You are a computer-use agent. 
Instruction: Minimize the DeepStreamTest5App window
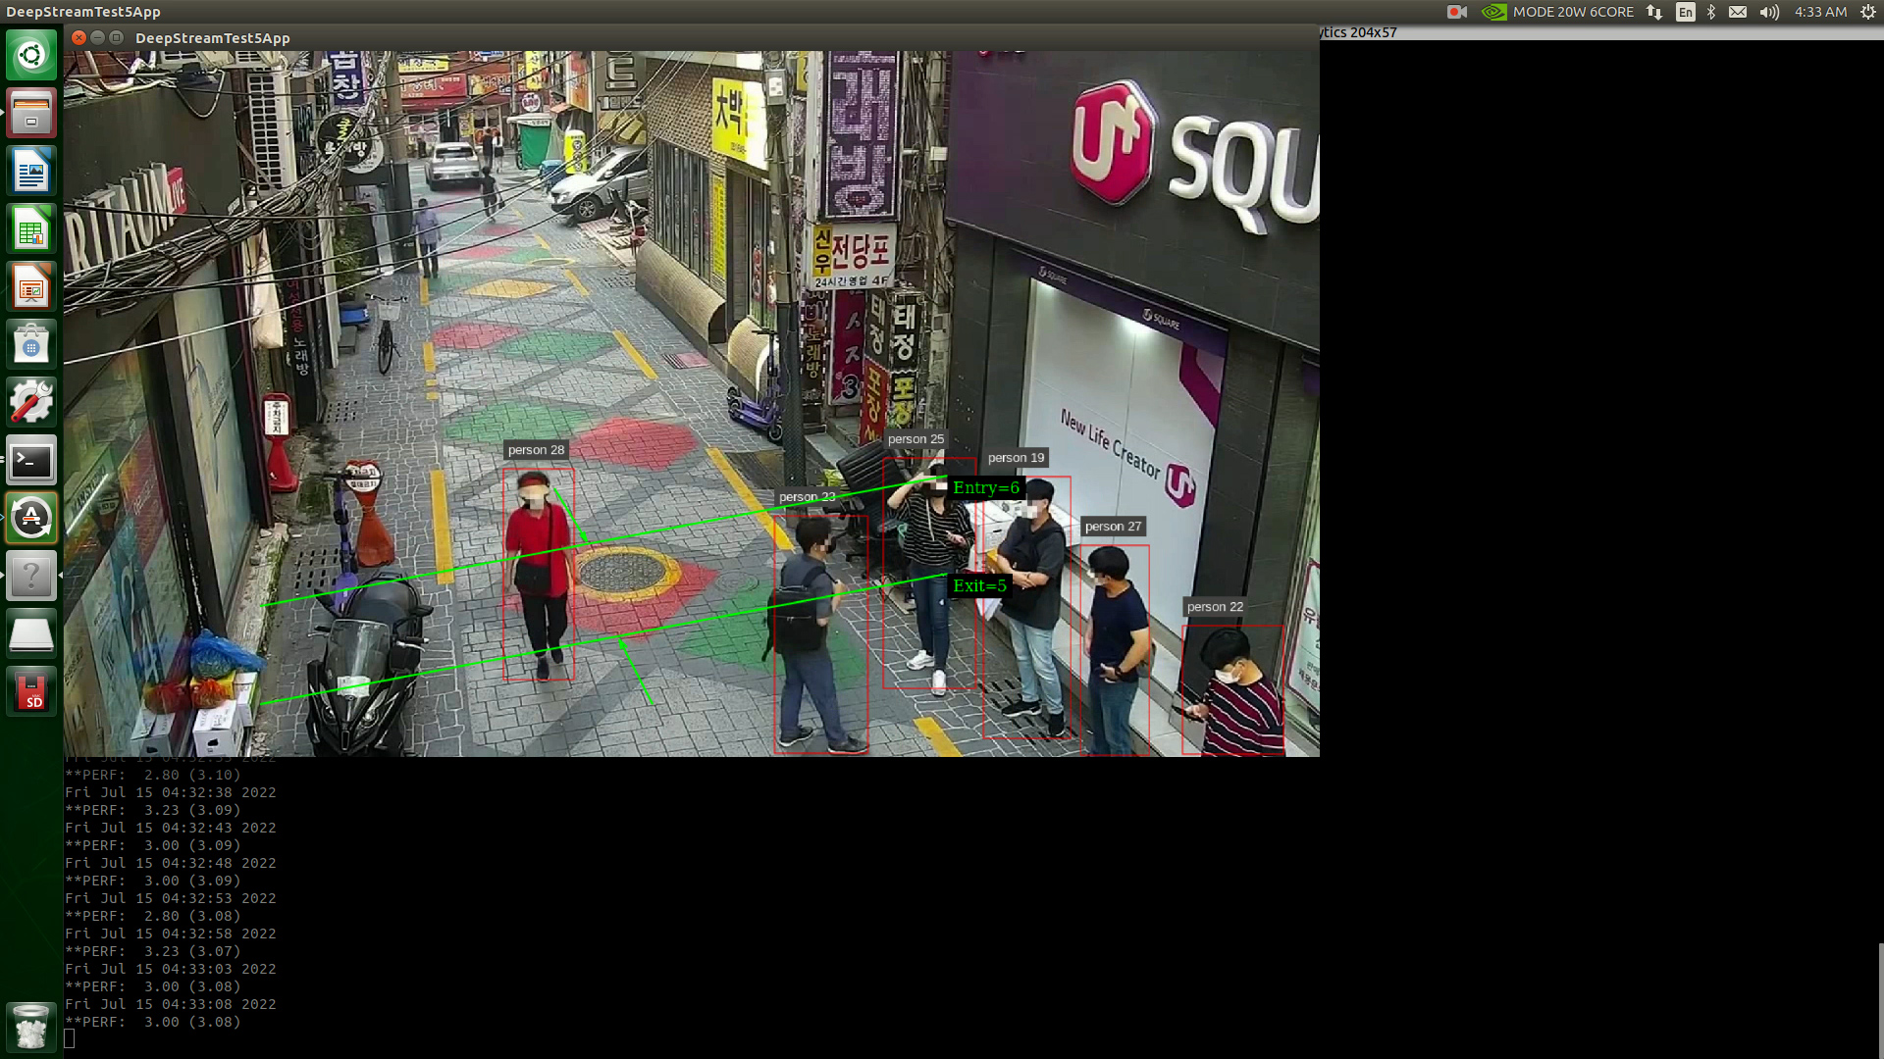(x=98, y=37)
